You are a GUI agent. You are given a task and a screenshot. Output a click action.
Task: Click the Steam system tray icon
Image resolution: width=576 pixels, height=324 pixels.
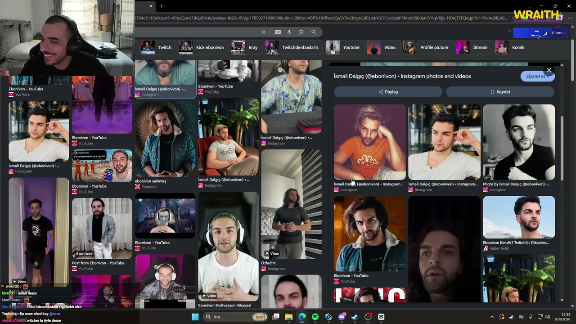(x=512, y=317)
